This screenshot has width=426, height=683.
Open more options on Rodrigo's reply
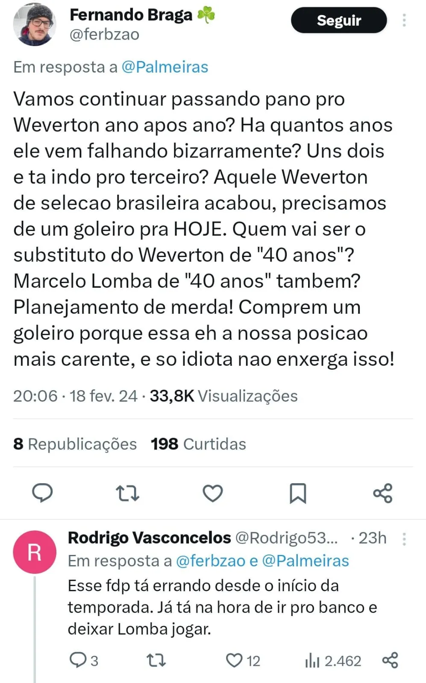click(404, 539)
